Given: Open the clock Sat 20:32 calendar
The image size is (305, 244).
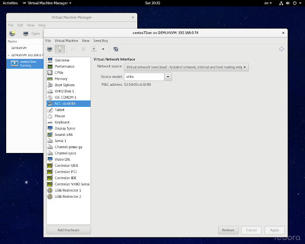Looking at the screenshot, I should 152,3.
